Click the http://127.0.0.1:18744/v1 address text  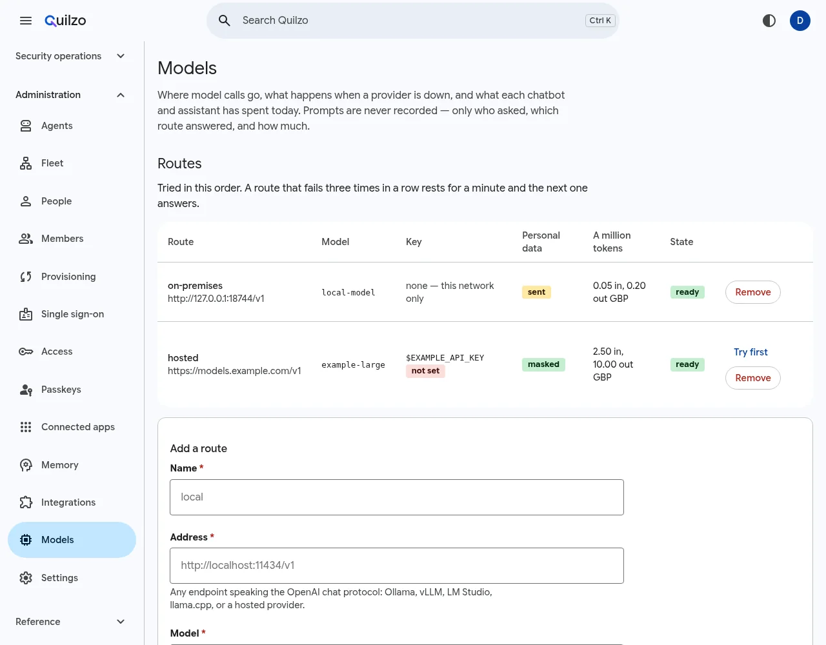[x=216, y=299]
